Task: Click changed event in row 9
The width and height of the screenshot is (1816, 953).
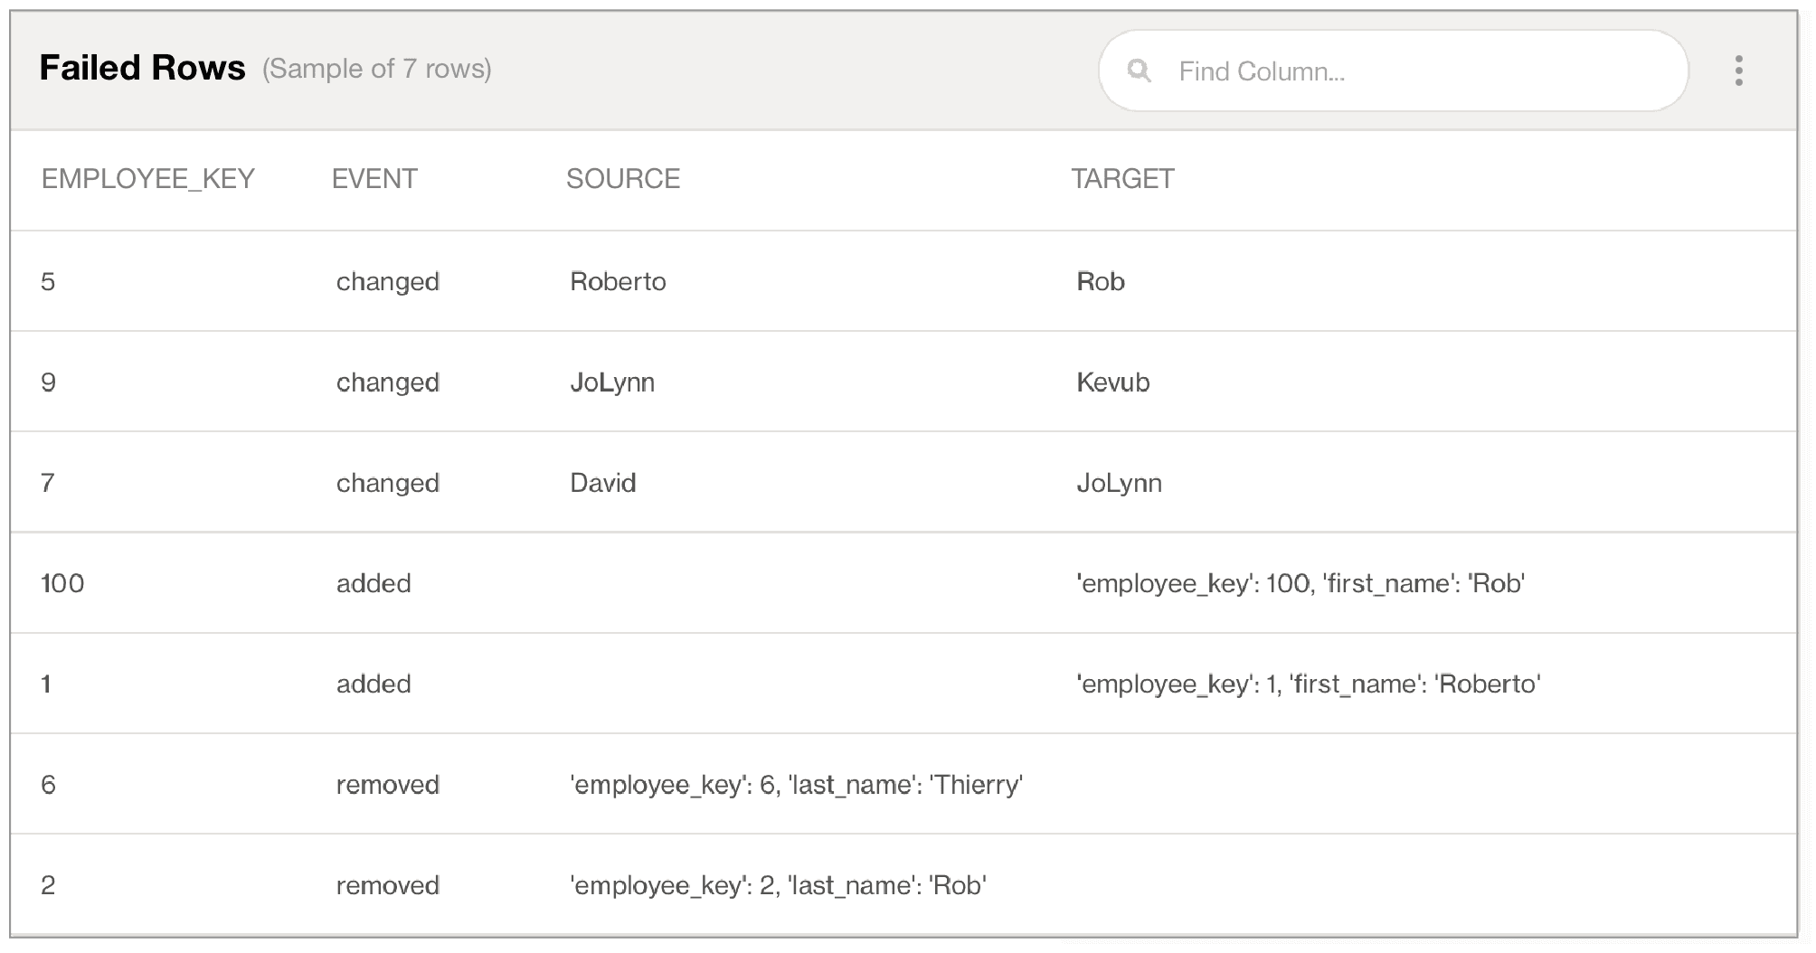Action: (x=388, y=383)
